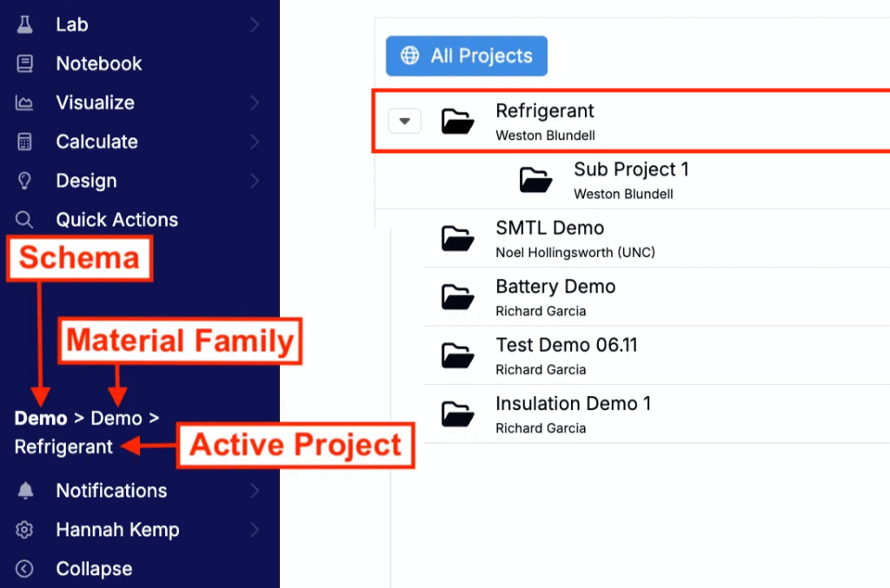Expand the Lab menu chevron
890x588 pixels.
255,24
